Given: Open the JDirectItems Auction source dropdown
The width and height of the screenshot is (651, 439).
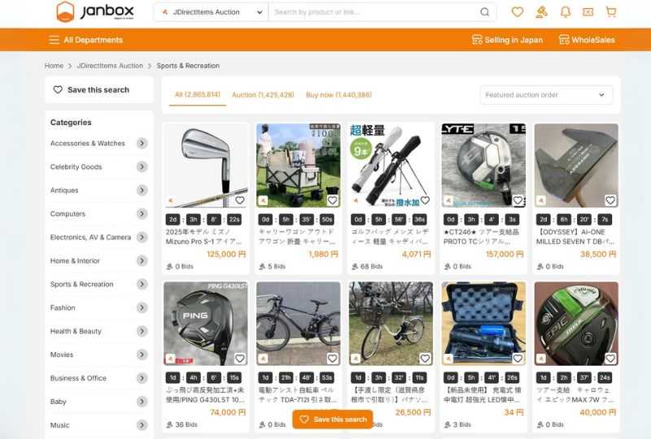Looking at the screenshot, I should tap(212, 12).
